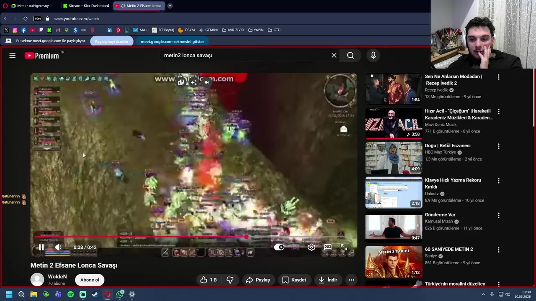
Task: Open the Twitch bookmark icon
Action: [x=41, y=30]
